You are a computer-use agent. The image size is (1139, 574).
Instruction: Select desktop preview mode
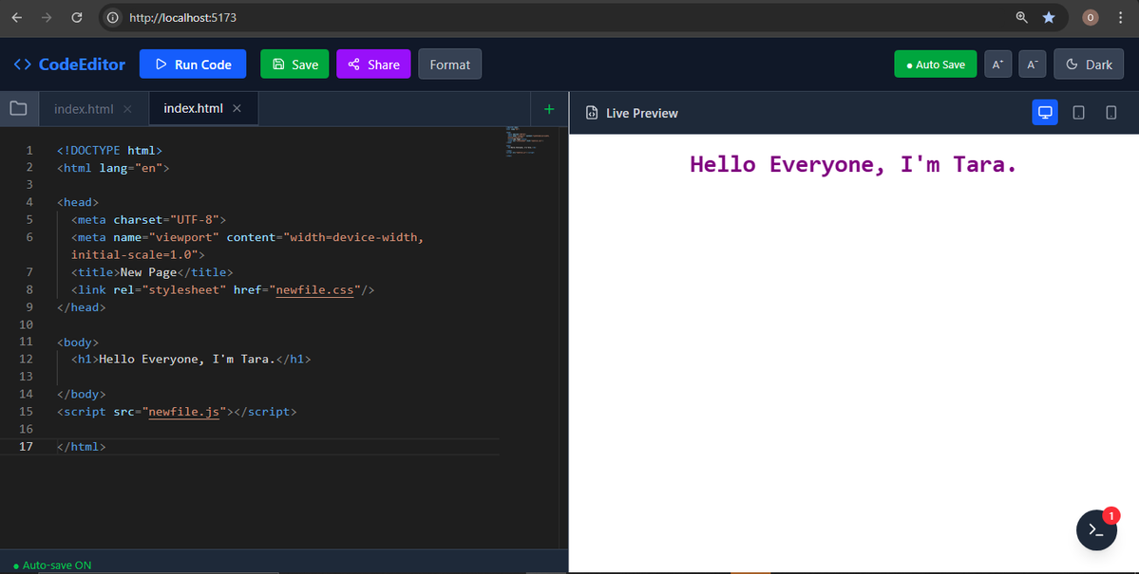[1045, 113]
